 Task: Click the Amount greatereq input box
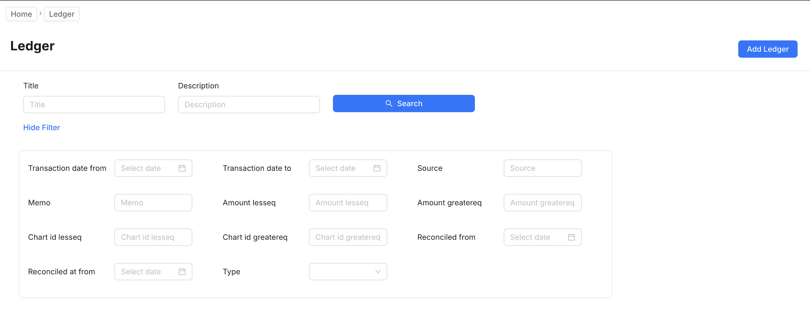(542, 202)
